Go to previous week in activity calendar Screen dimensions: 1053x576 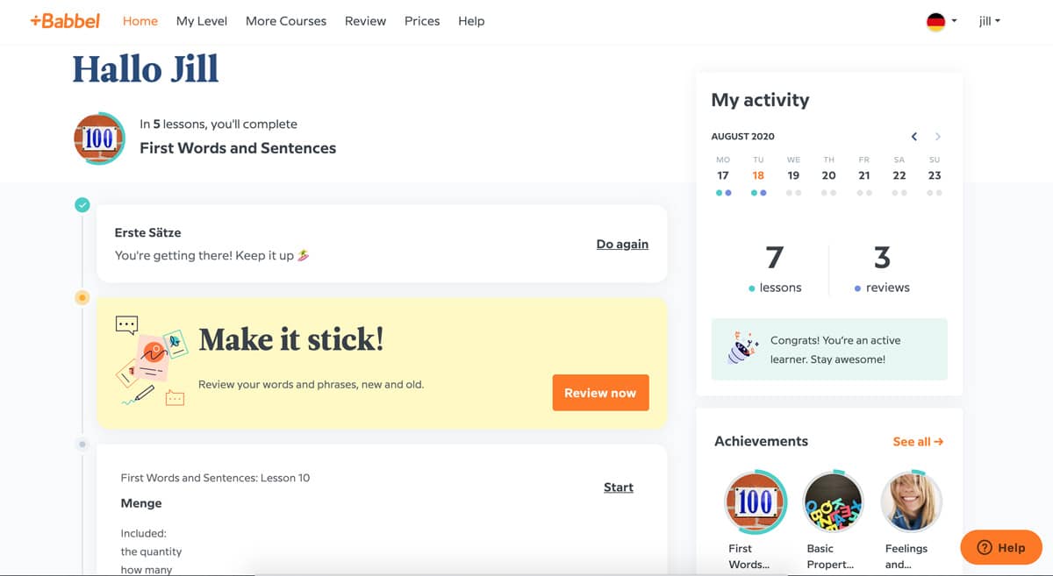tap(914, 137)
